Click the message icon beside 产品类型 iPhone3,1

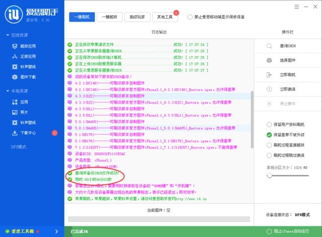click(x=70, y=160)
